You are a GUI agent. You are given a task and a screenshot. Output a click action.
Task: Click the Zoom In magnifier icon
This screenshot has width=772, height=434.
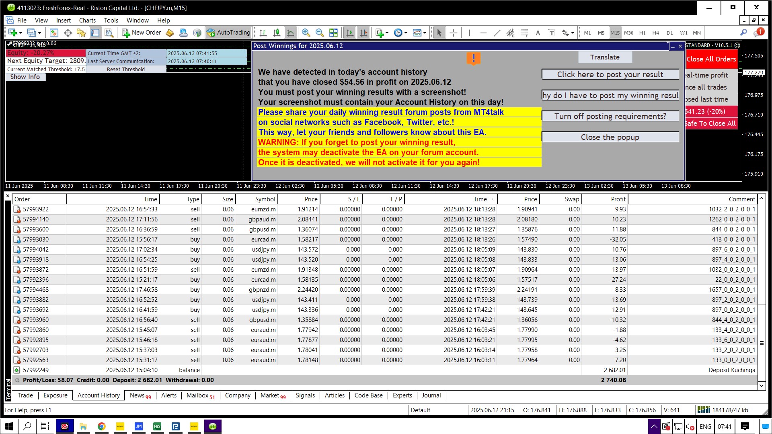[x=306, y=33]
